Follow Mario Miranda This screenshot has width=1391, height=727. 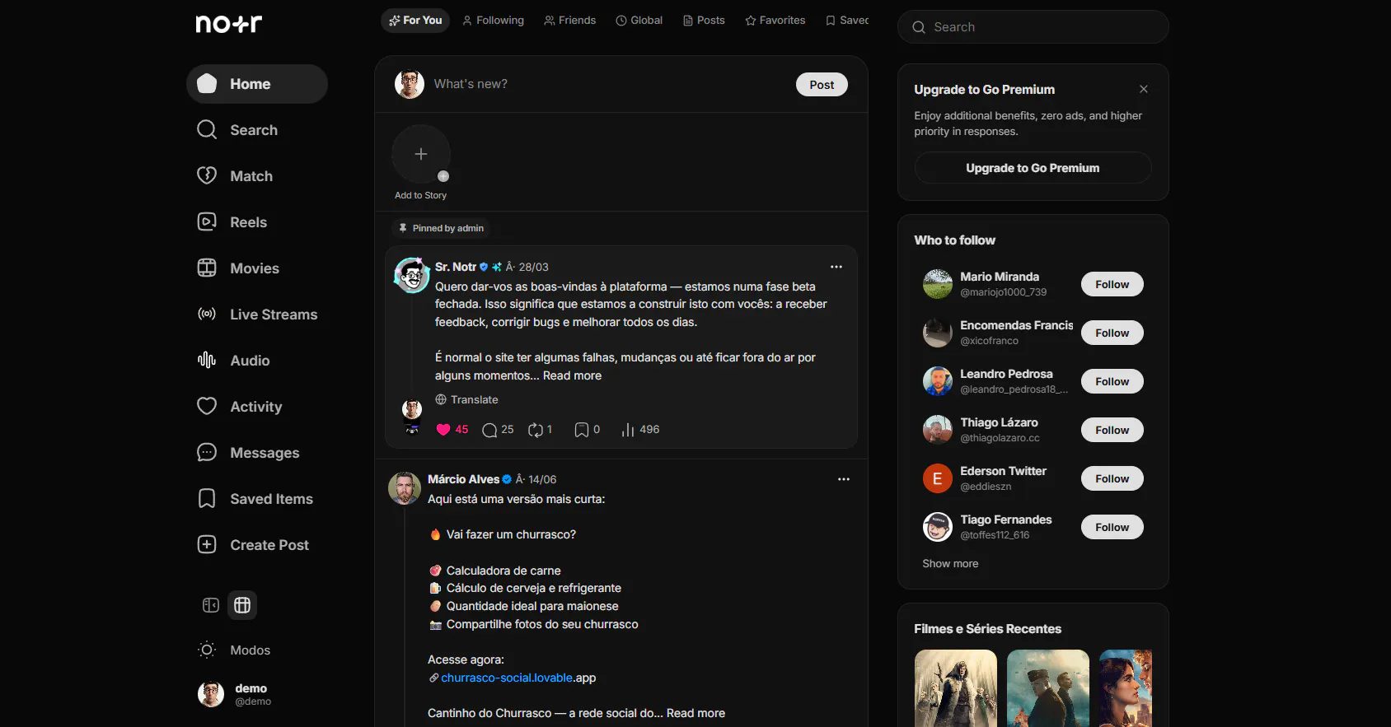coord(1112,284)
